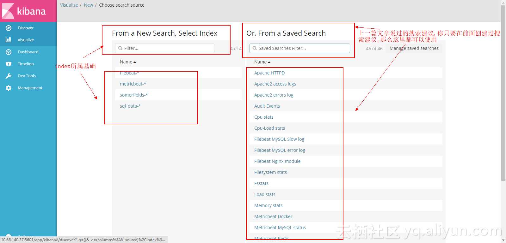Open Filebeat MySQL error log search
506x243 pixels.
point(280,150)
